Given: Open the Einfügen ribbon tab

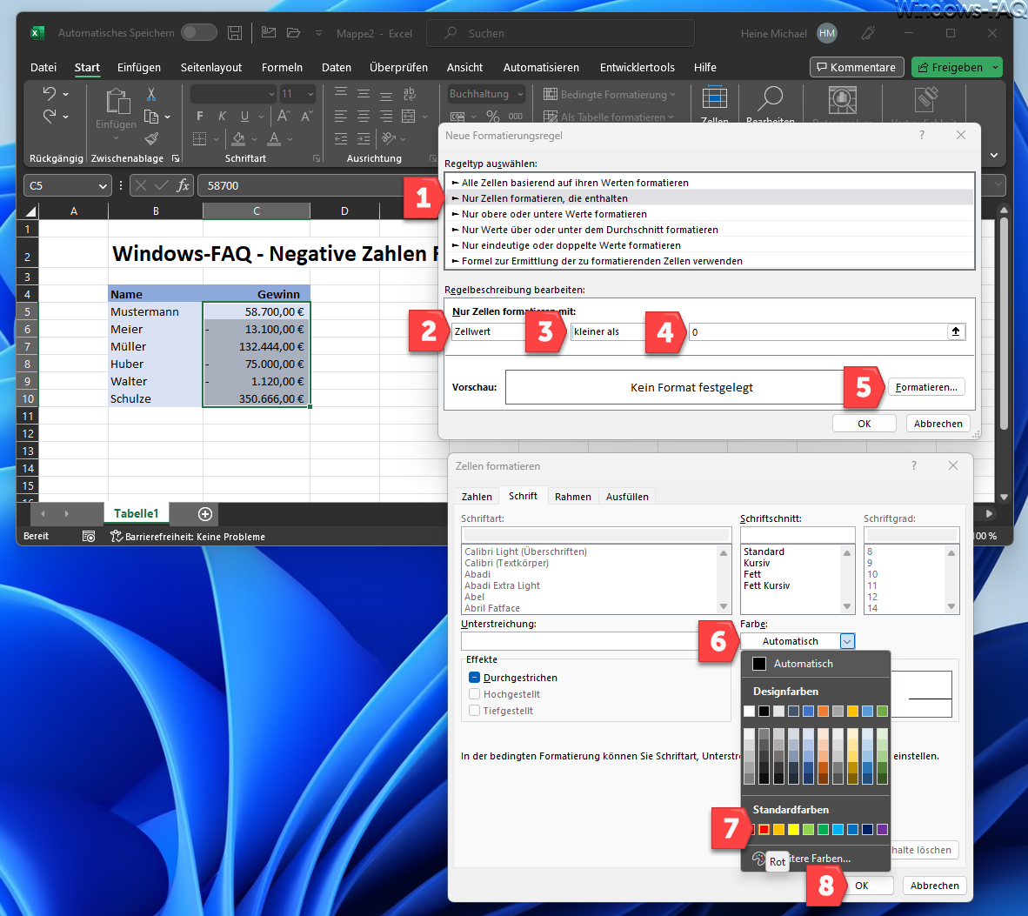Looking at the screenshot, I should point(139,68).
